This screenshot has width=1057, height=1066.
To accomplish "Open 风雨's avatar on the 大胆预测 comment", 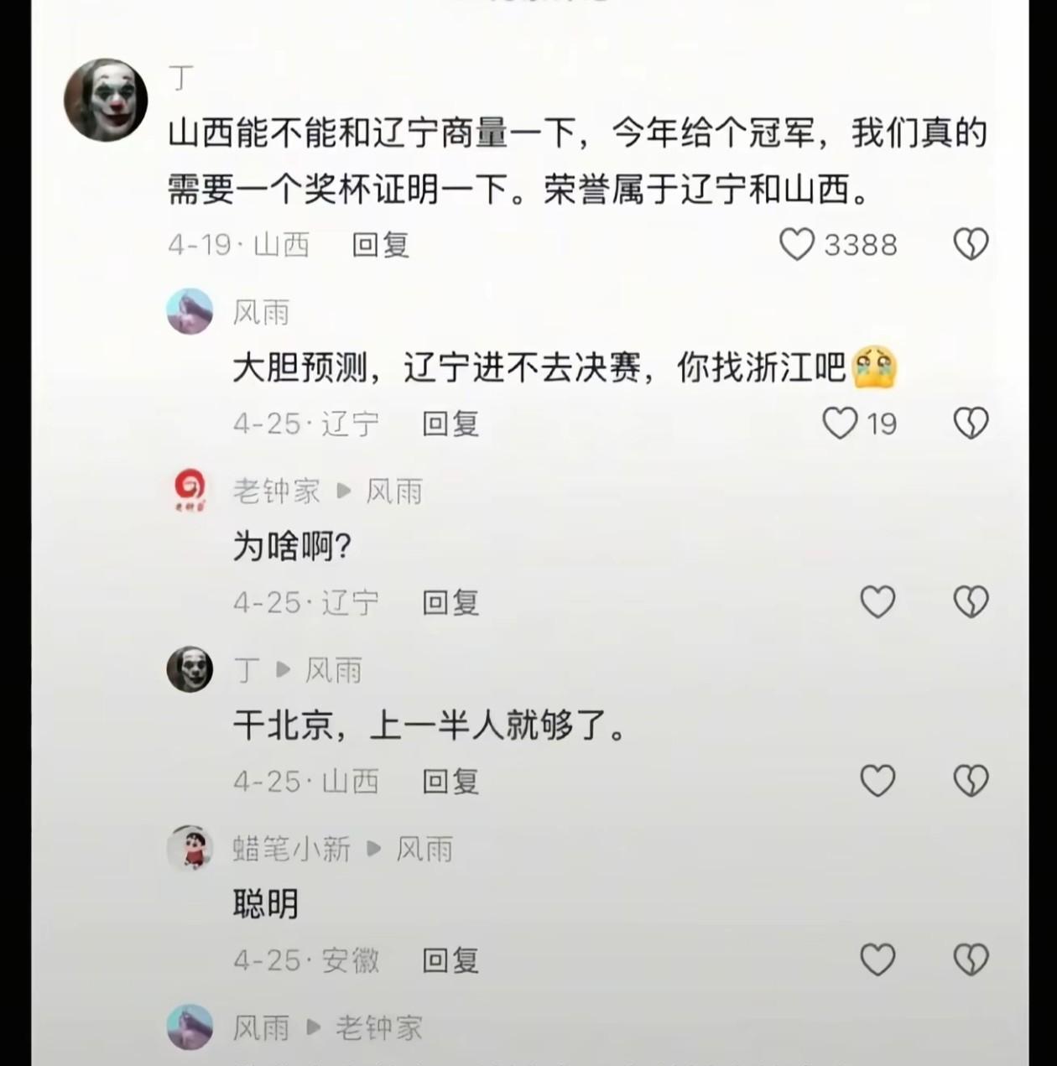I will click(x=190, y=311).
